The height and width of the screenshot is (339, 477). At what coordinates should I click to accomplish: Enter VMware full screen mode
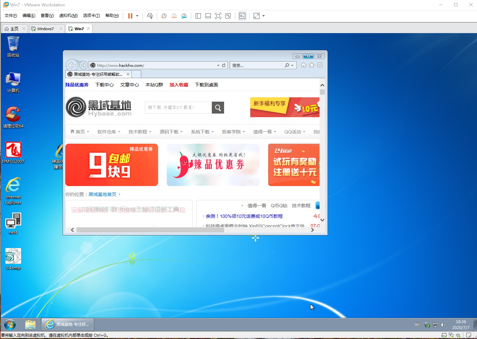click(218, 16)
